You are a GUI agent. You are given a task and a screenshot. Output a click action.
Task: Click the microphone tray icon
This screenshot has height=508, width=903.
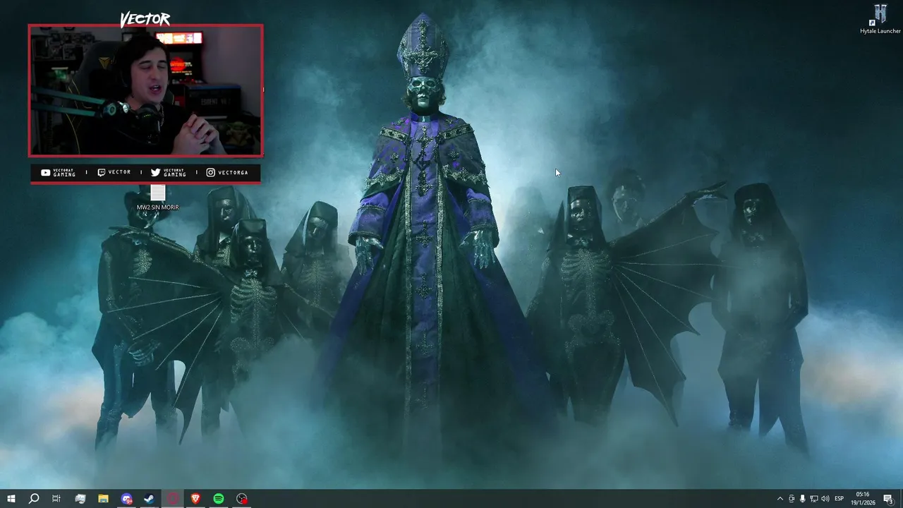click(803, 499)
